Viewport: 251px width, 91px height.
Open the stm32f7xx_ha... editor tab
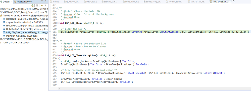click(x=197, y=1)
